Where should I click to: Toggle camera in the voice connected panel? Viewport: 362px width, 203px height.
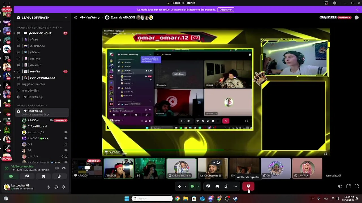[x=11, y=176]
